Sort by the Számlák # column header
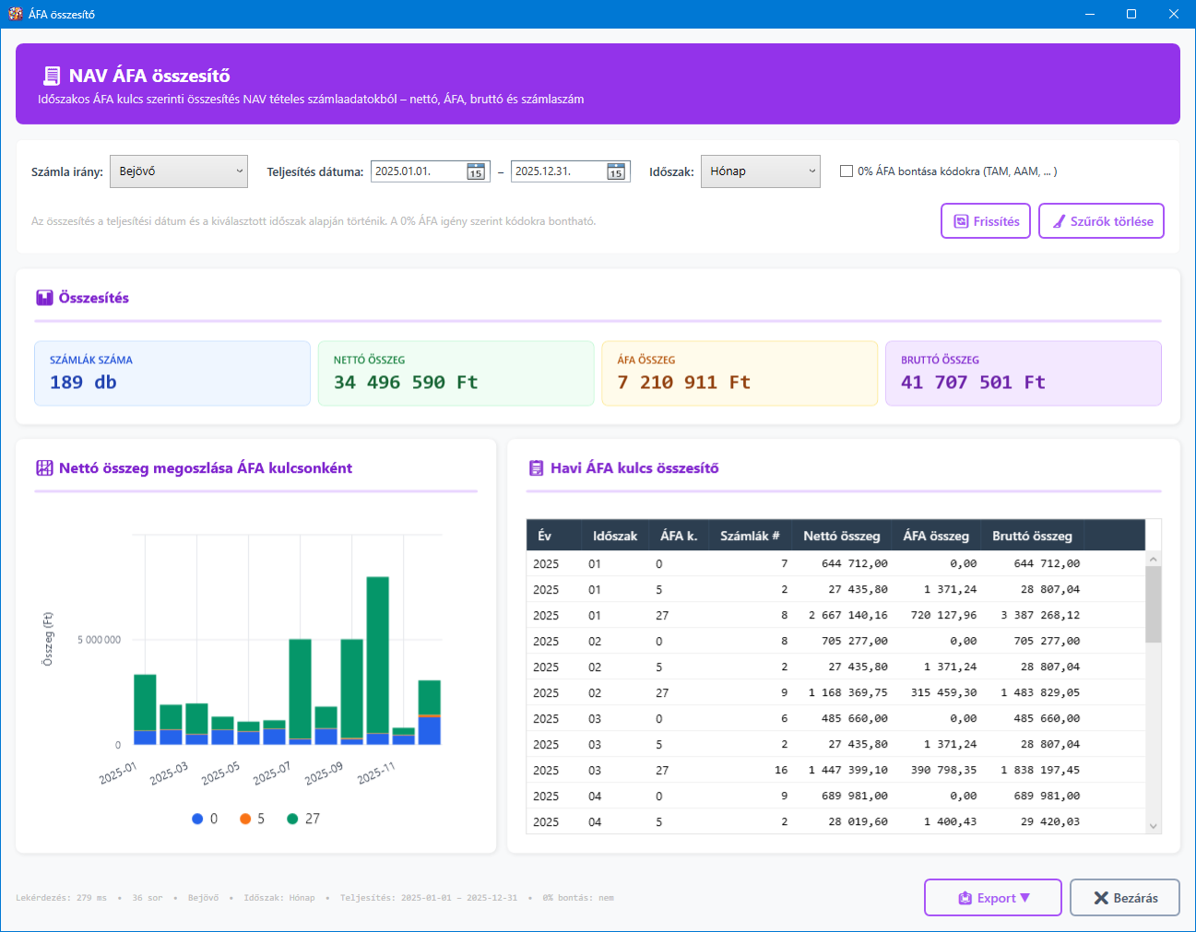Viewport: 1196px width, 932px height. (749, 536)
